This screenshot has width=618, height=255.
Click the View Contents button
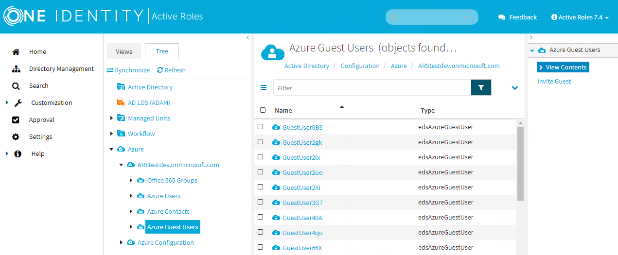coord(563,67)
